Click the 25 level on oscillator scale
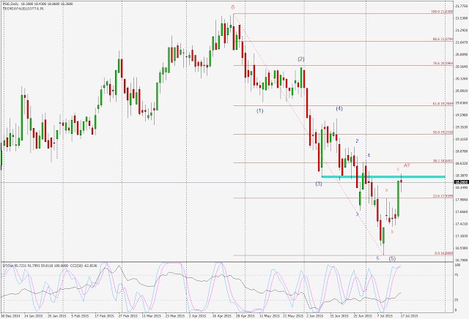 [x=457, y=300]
